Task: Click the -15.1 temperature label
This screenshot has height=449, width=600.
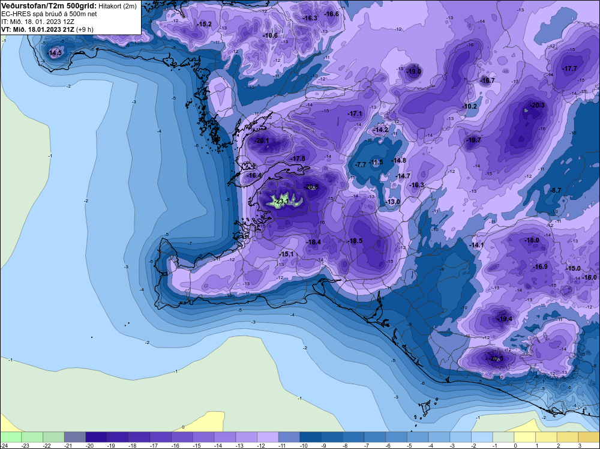Action: pos(286,254)
